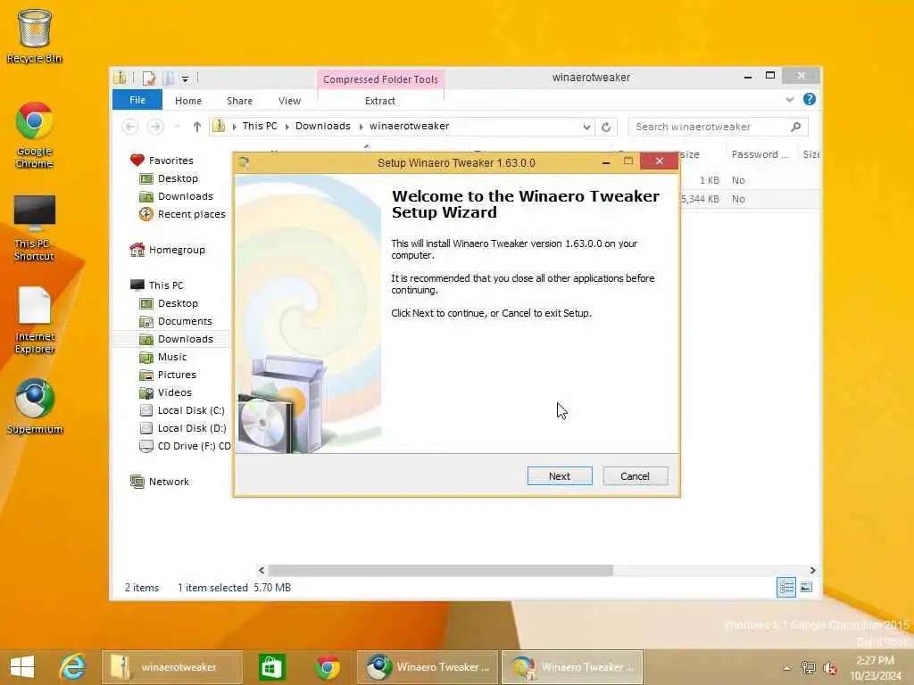
Task: Click the horizontal scrollbar's right arrow
Action: point(812,570)
